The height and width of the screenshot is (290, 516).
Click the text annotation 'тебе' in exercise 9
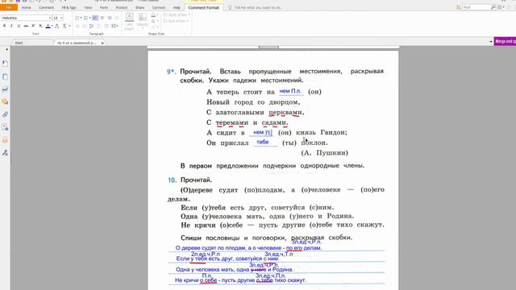click(x=263, y=142)
